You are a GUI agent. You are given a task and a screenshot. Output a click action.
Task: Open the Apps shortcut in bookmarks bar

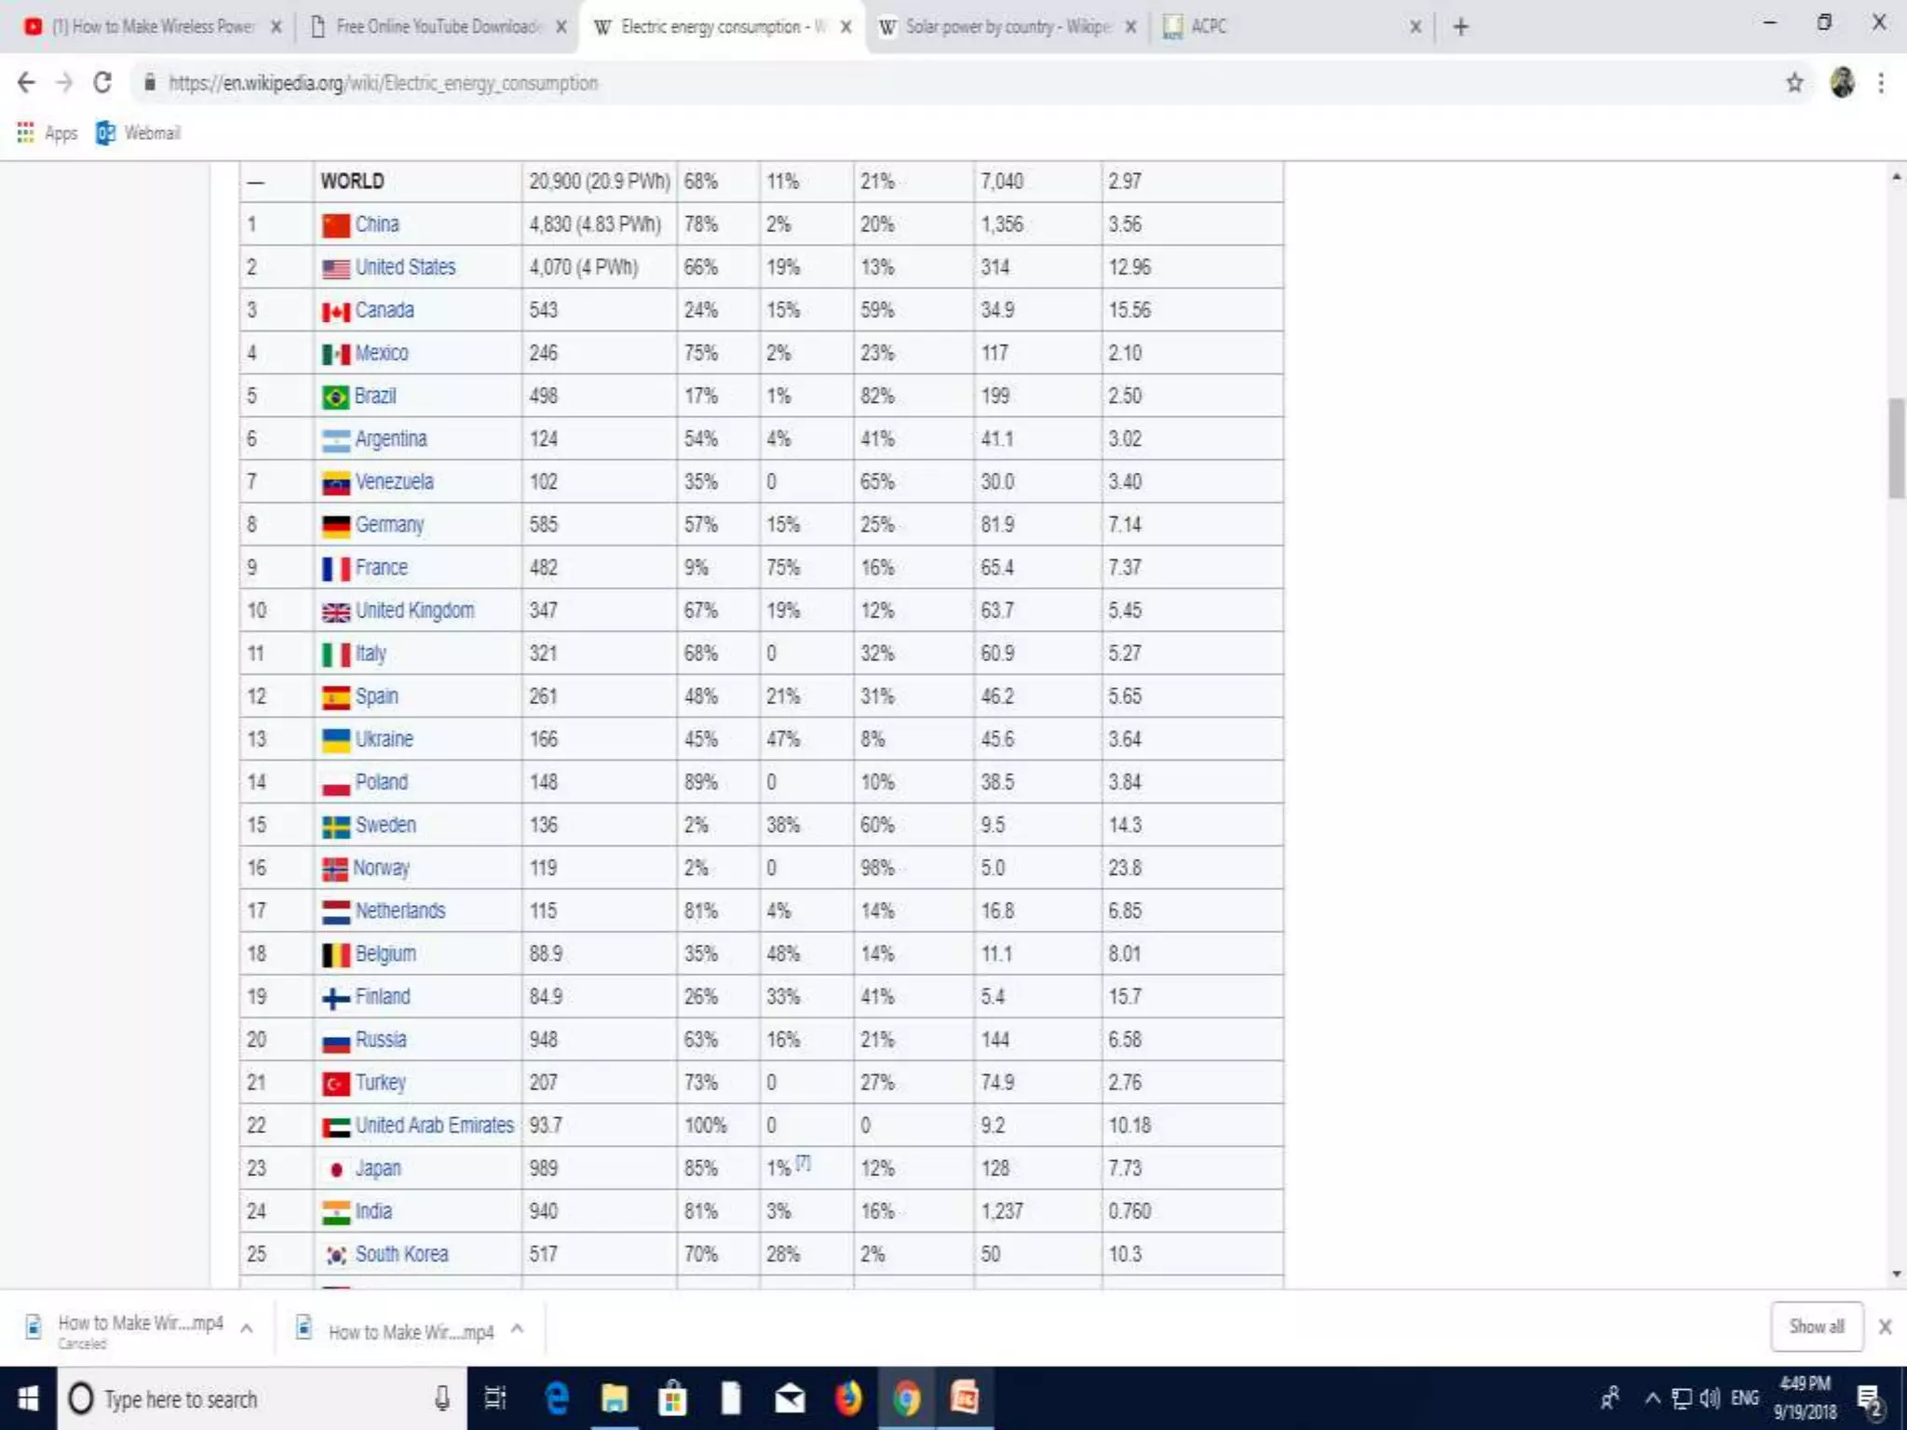(x=47, y=133)
